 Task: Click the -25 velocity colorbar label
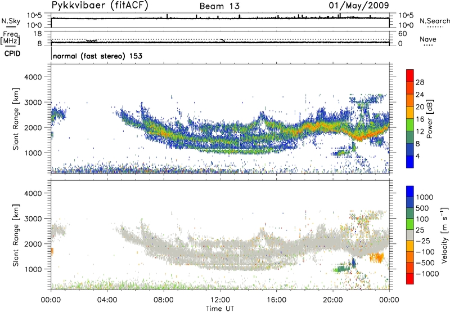coord(423,241)
